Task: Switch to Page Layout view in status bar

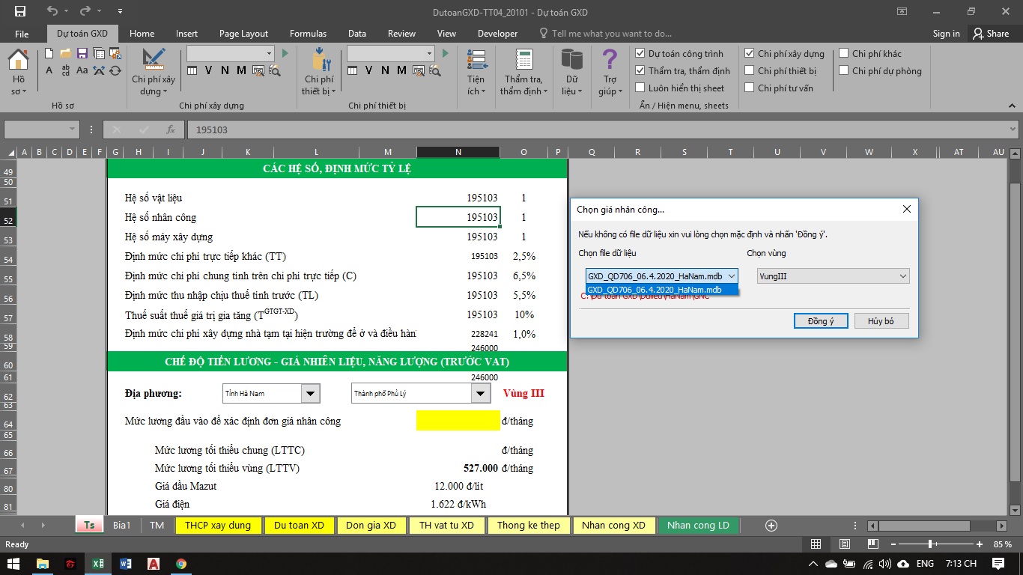Action: tap(844, 544)
